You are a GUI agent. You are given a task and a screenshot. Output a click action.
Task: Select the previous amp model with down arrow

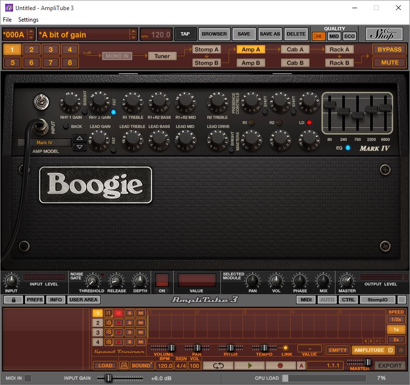(79, 147)
